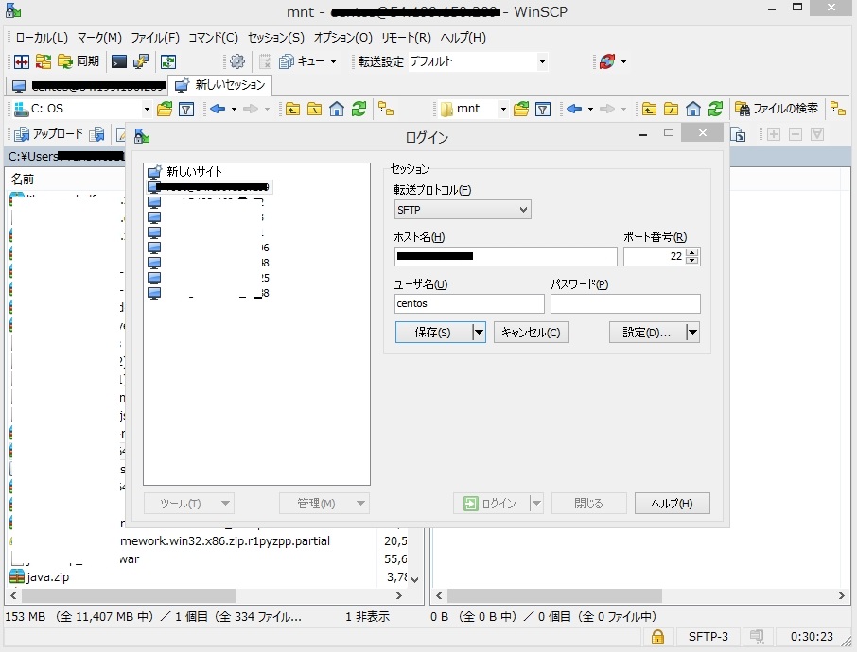Refresh the local panel file list

point(359,110)
